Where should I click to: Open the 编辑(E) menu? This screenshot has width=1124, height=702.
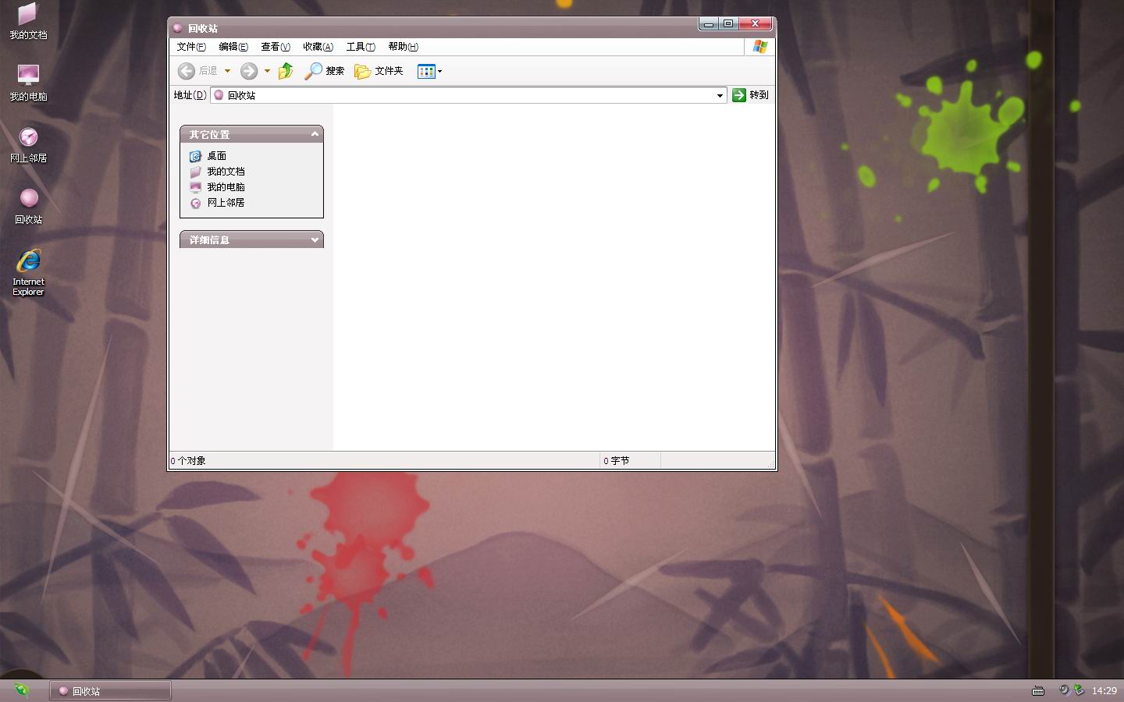click(x=233, y=47)
